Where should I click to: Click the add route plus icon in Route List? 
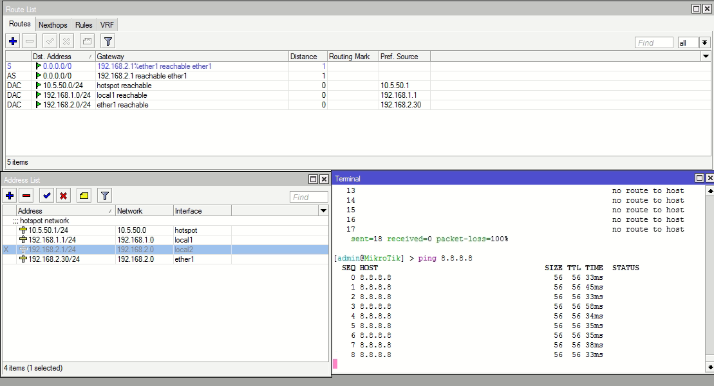pyautogui.click(x=13, y=41)
